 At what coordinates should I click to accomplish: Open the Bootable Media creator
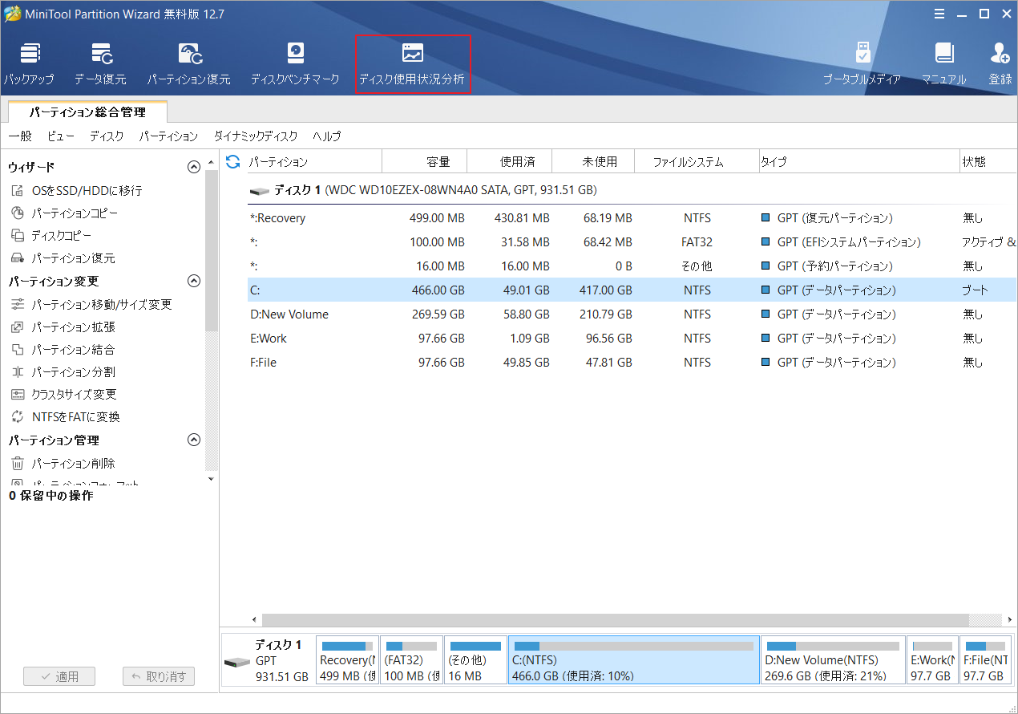(x=863, y=63)
